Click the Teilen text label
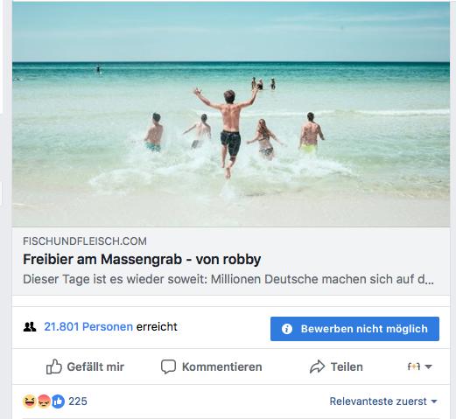 (x=347, y=367)
